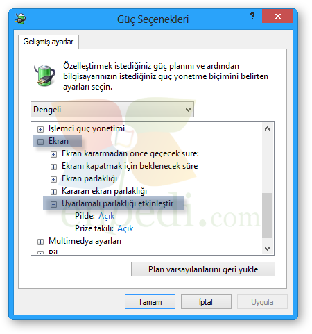
Task: Expand İşlemci güç yönetimi node
Action: pyautogui.click(x=40, y=129)
